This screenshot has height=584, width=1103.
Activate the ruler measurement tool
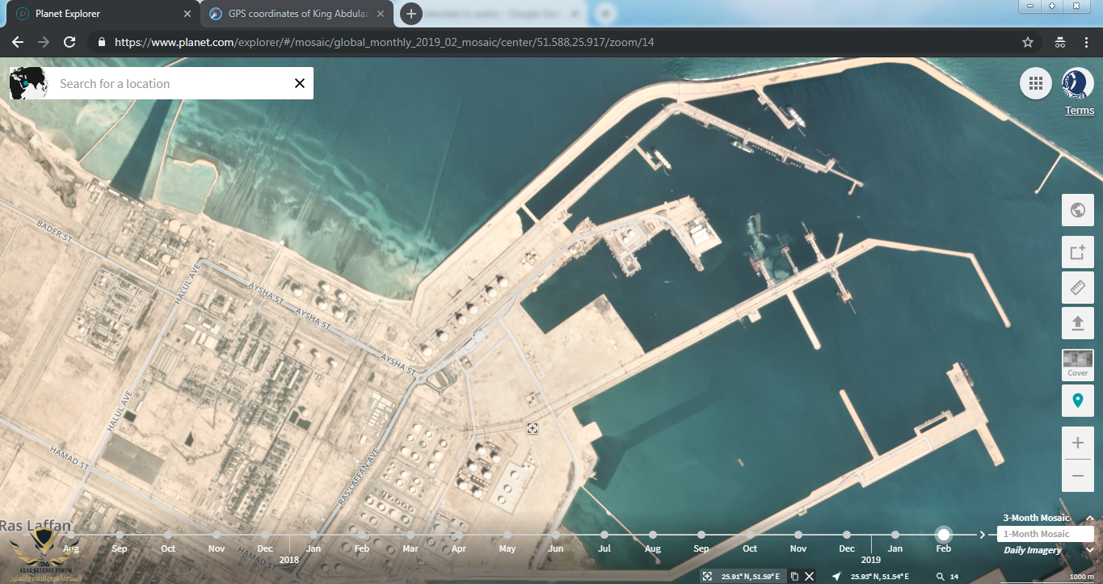coord(1077,288)
